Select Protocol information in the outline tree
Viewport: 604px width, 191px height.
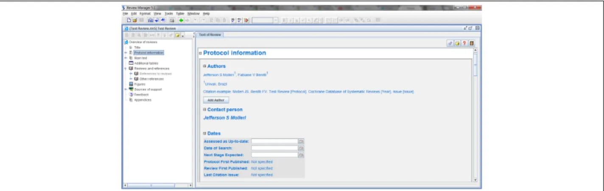tap(148, 53)
